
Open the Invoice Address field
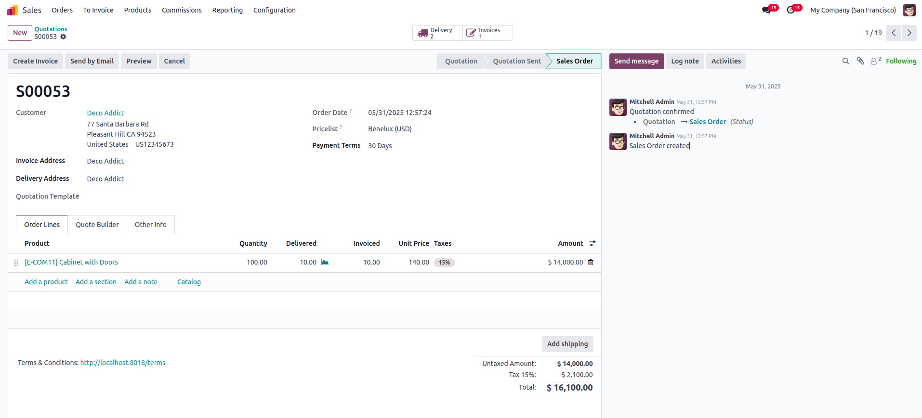click(105, 161)
